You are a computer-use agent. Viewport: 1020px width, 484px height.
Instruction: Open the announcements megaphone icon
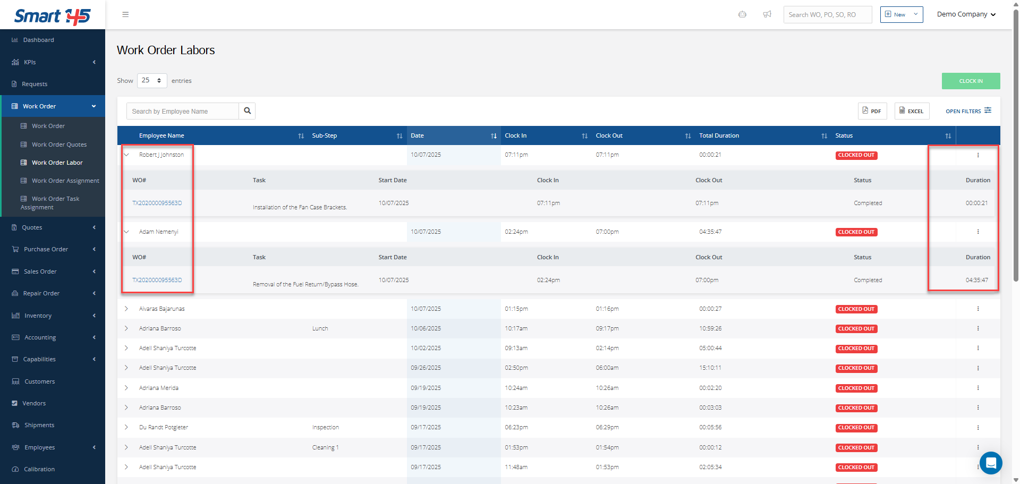pyautogui.click(x=767, y=14)
